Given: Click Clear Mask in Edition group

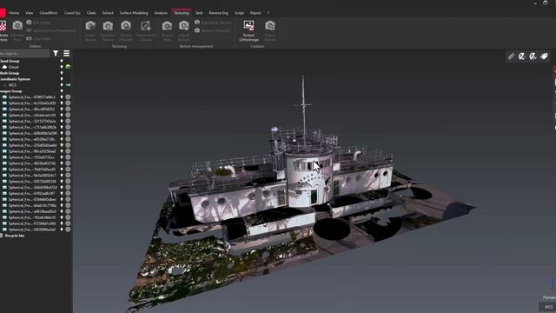Looking at the screenshot, I should pos(38,38).
